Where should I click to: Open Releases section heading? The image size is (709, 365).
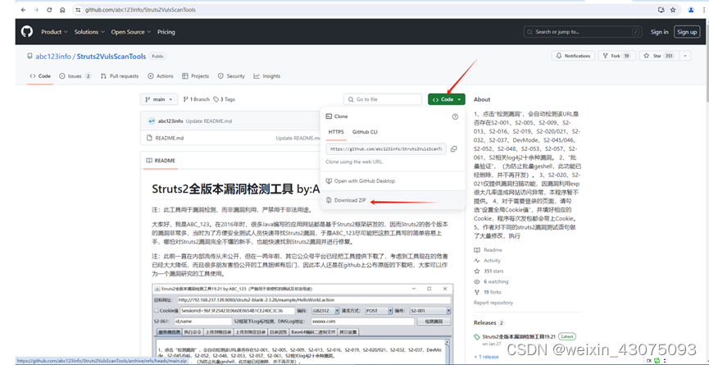(484, 322)
